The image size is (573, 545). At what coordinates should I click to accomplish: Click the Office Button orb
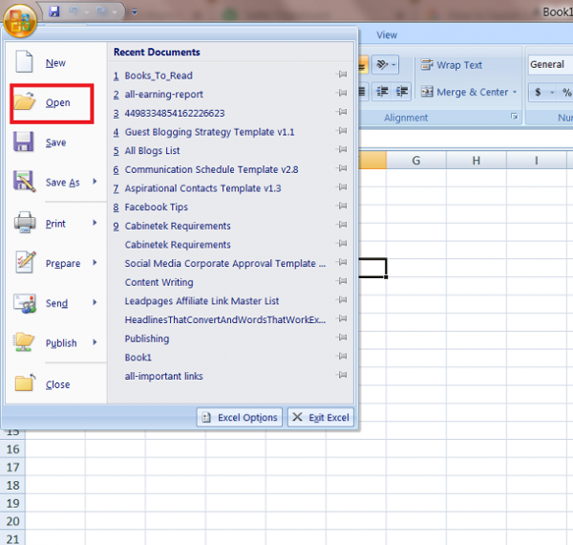[x=20, y=21]
